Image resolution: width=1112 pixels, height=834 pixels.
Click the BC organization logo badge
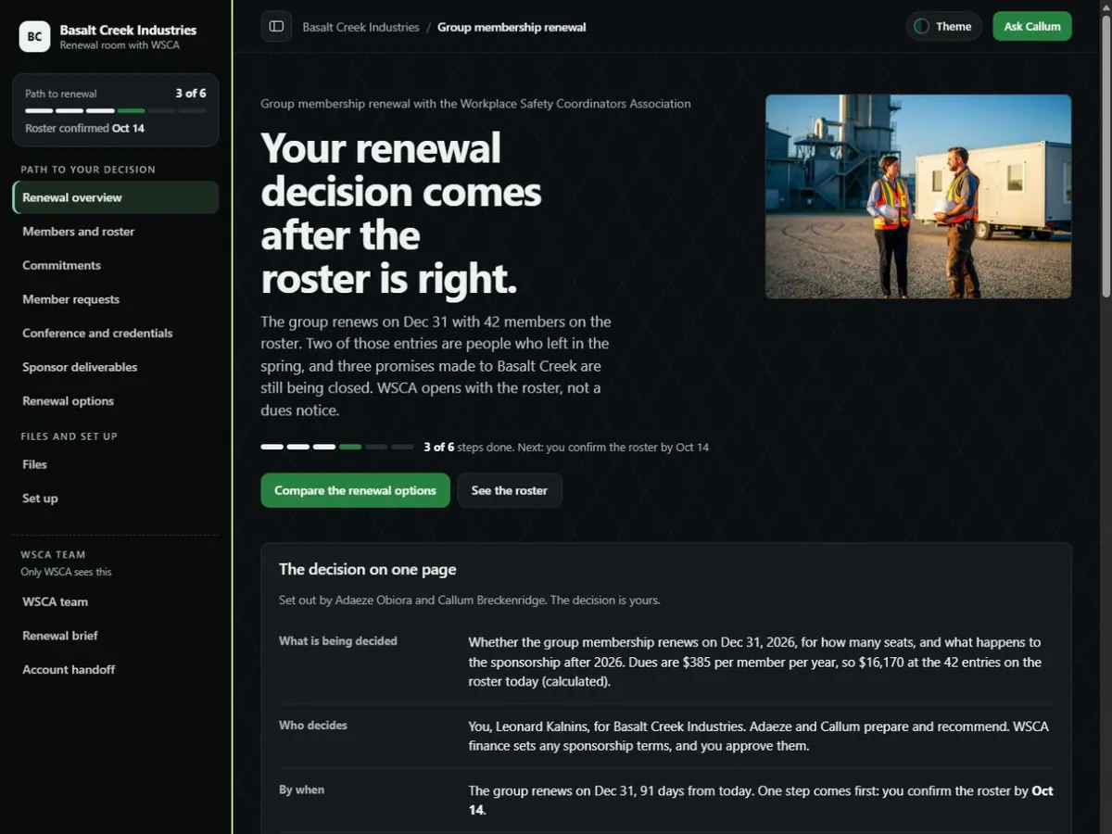[x=34, y=37]
